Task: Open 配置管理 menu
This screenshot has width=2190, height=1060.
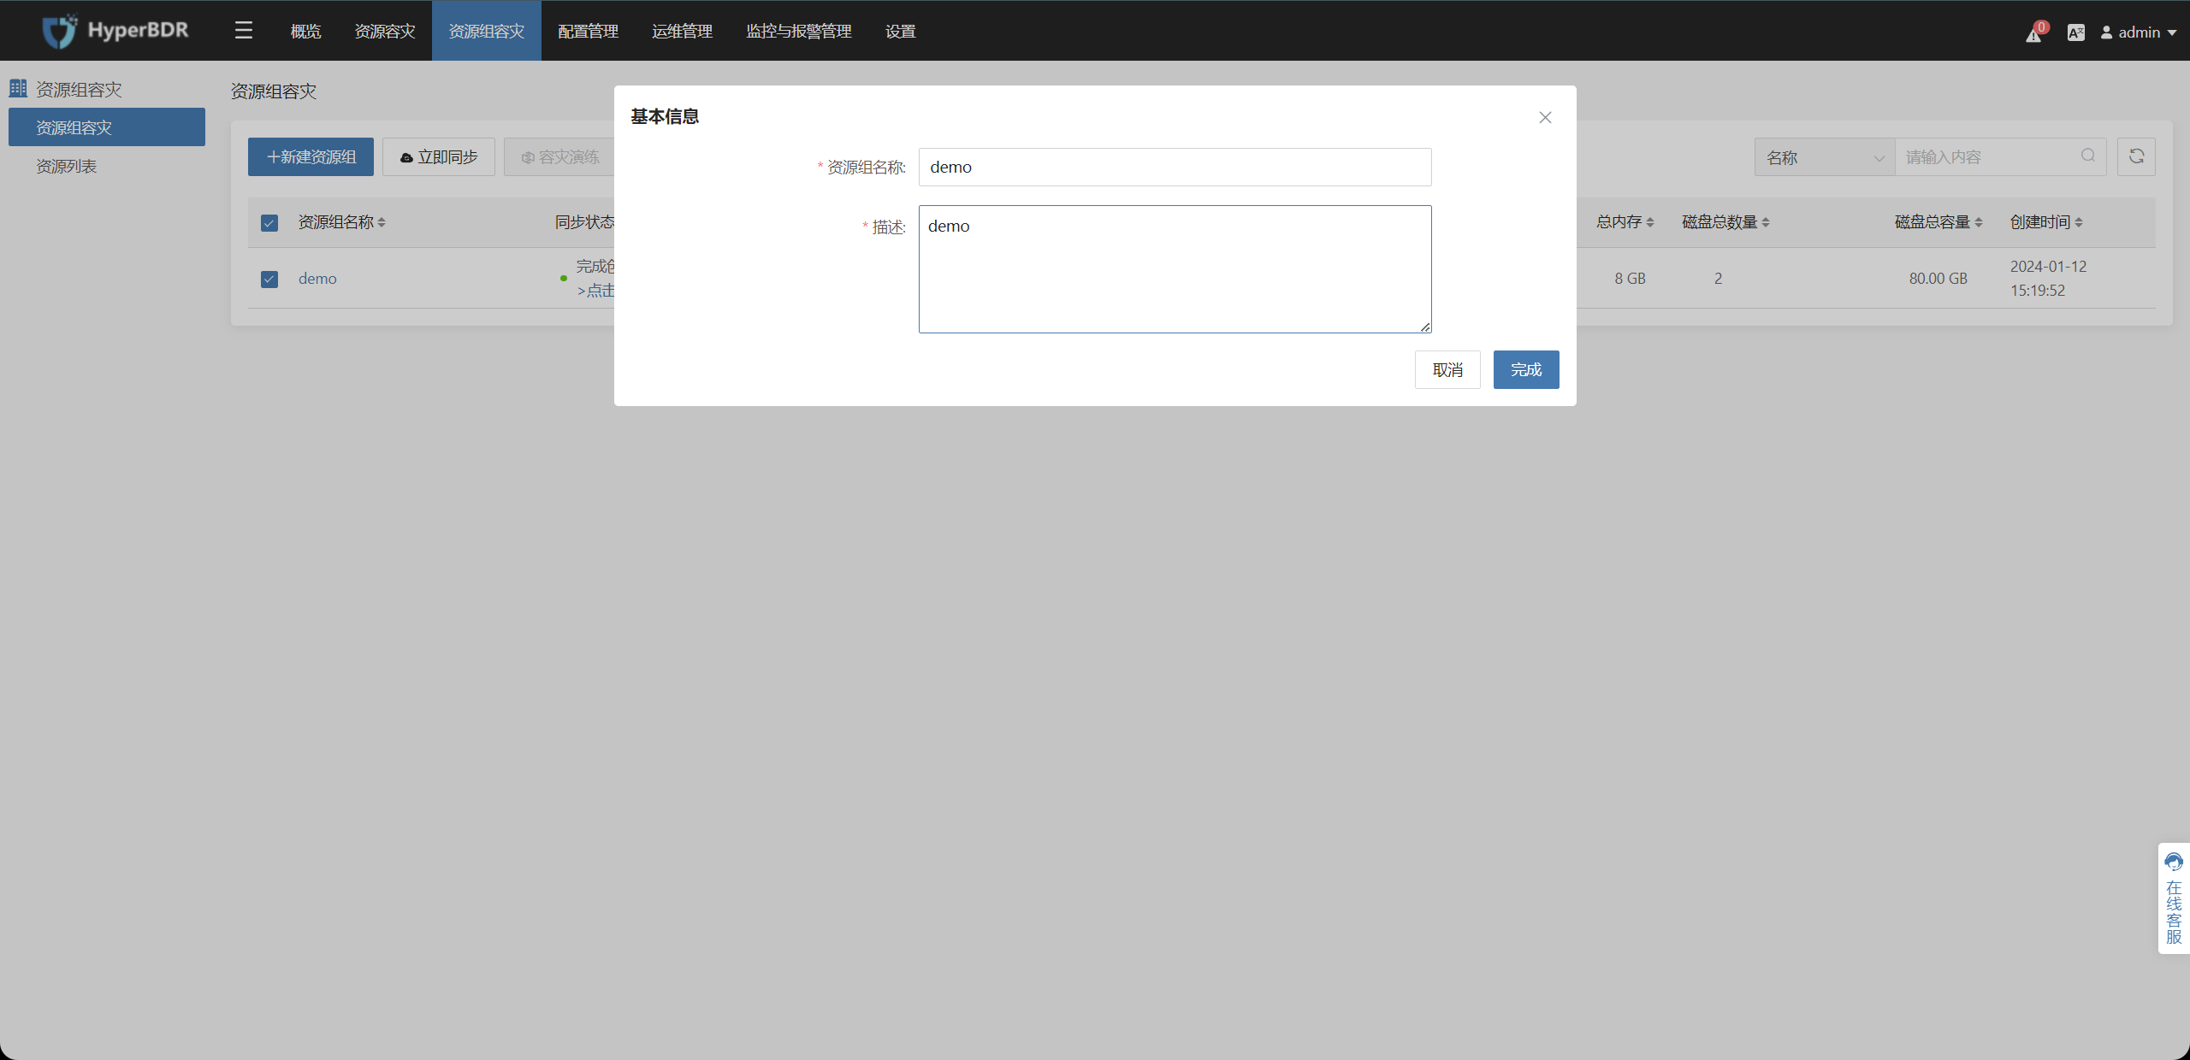Action: point(588,32)
